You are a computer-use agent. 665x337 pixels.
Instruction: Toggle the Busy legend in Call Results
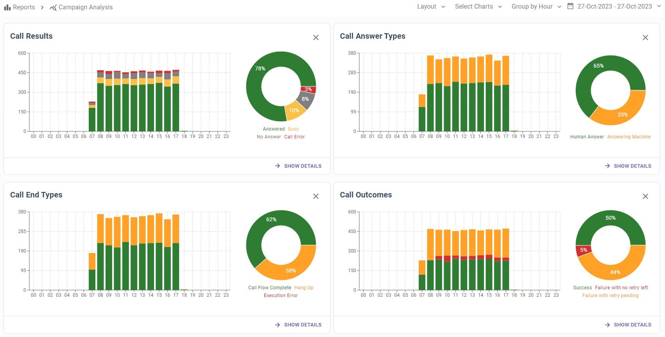(293, 129)
